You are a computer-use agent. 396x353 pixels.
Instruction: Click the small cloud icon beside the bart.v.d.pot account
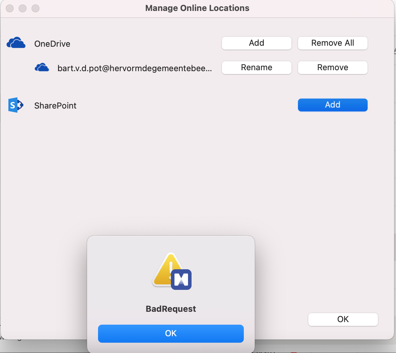pyautogui.click(x=42, y=68)
